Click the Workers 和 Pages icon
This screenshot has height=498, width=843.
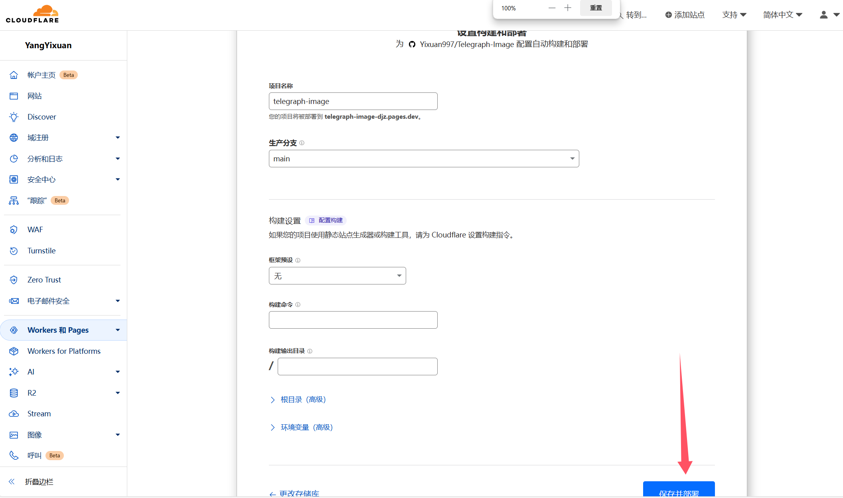[14, 330]
